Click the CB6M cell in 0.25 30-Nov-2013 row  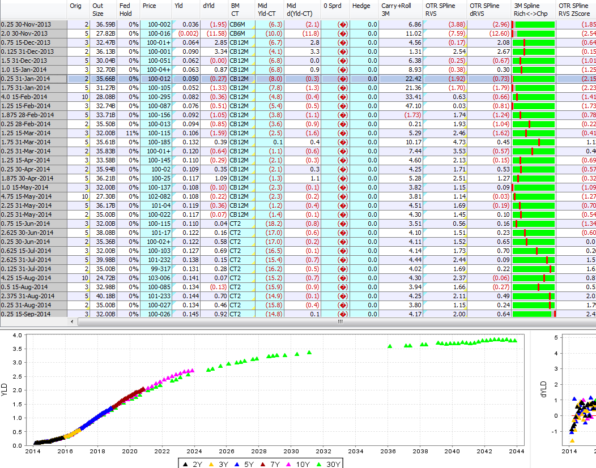242,25
